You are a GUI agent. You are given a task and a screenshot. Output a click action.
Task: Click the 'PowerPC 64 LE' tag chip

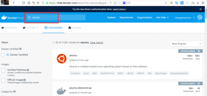coord(107,73)
